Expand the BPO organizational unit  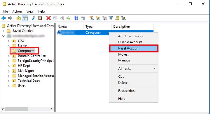[9, 41]
